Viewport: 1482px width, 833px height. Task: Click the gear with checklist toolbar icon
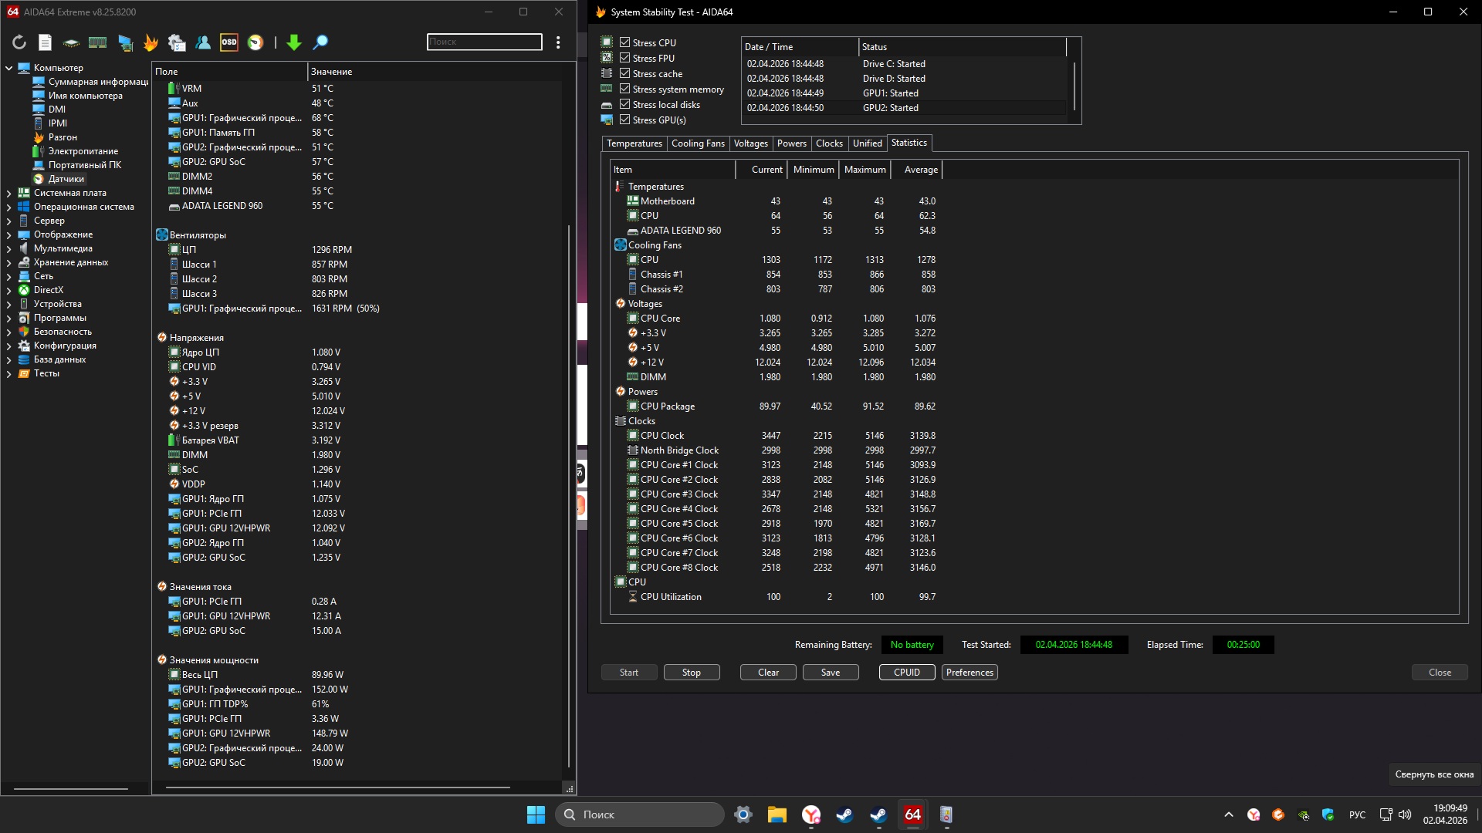tap(177, 42)
